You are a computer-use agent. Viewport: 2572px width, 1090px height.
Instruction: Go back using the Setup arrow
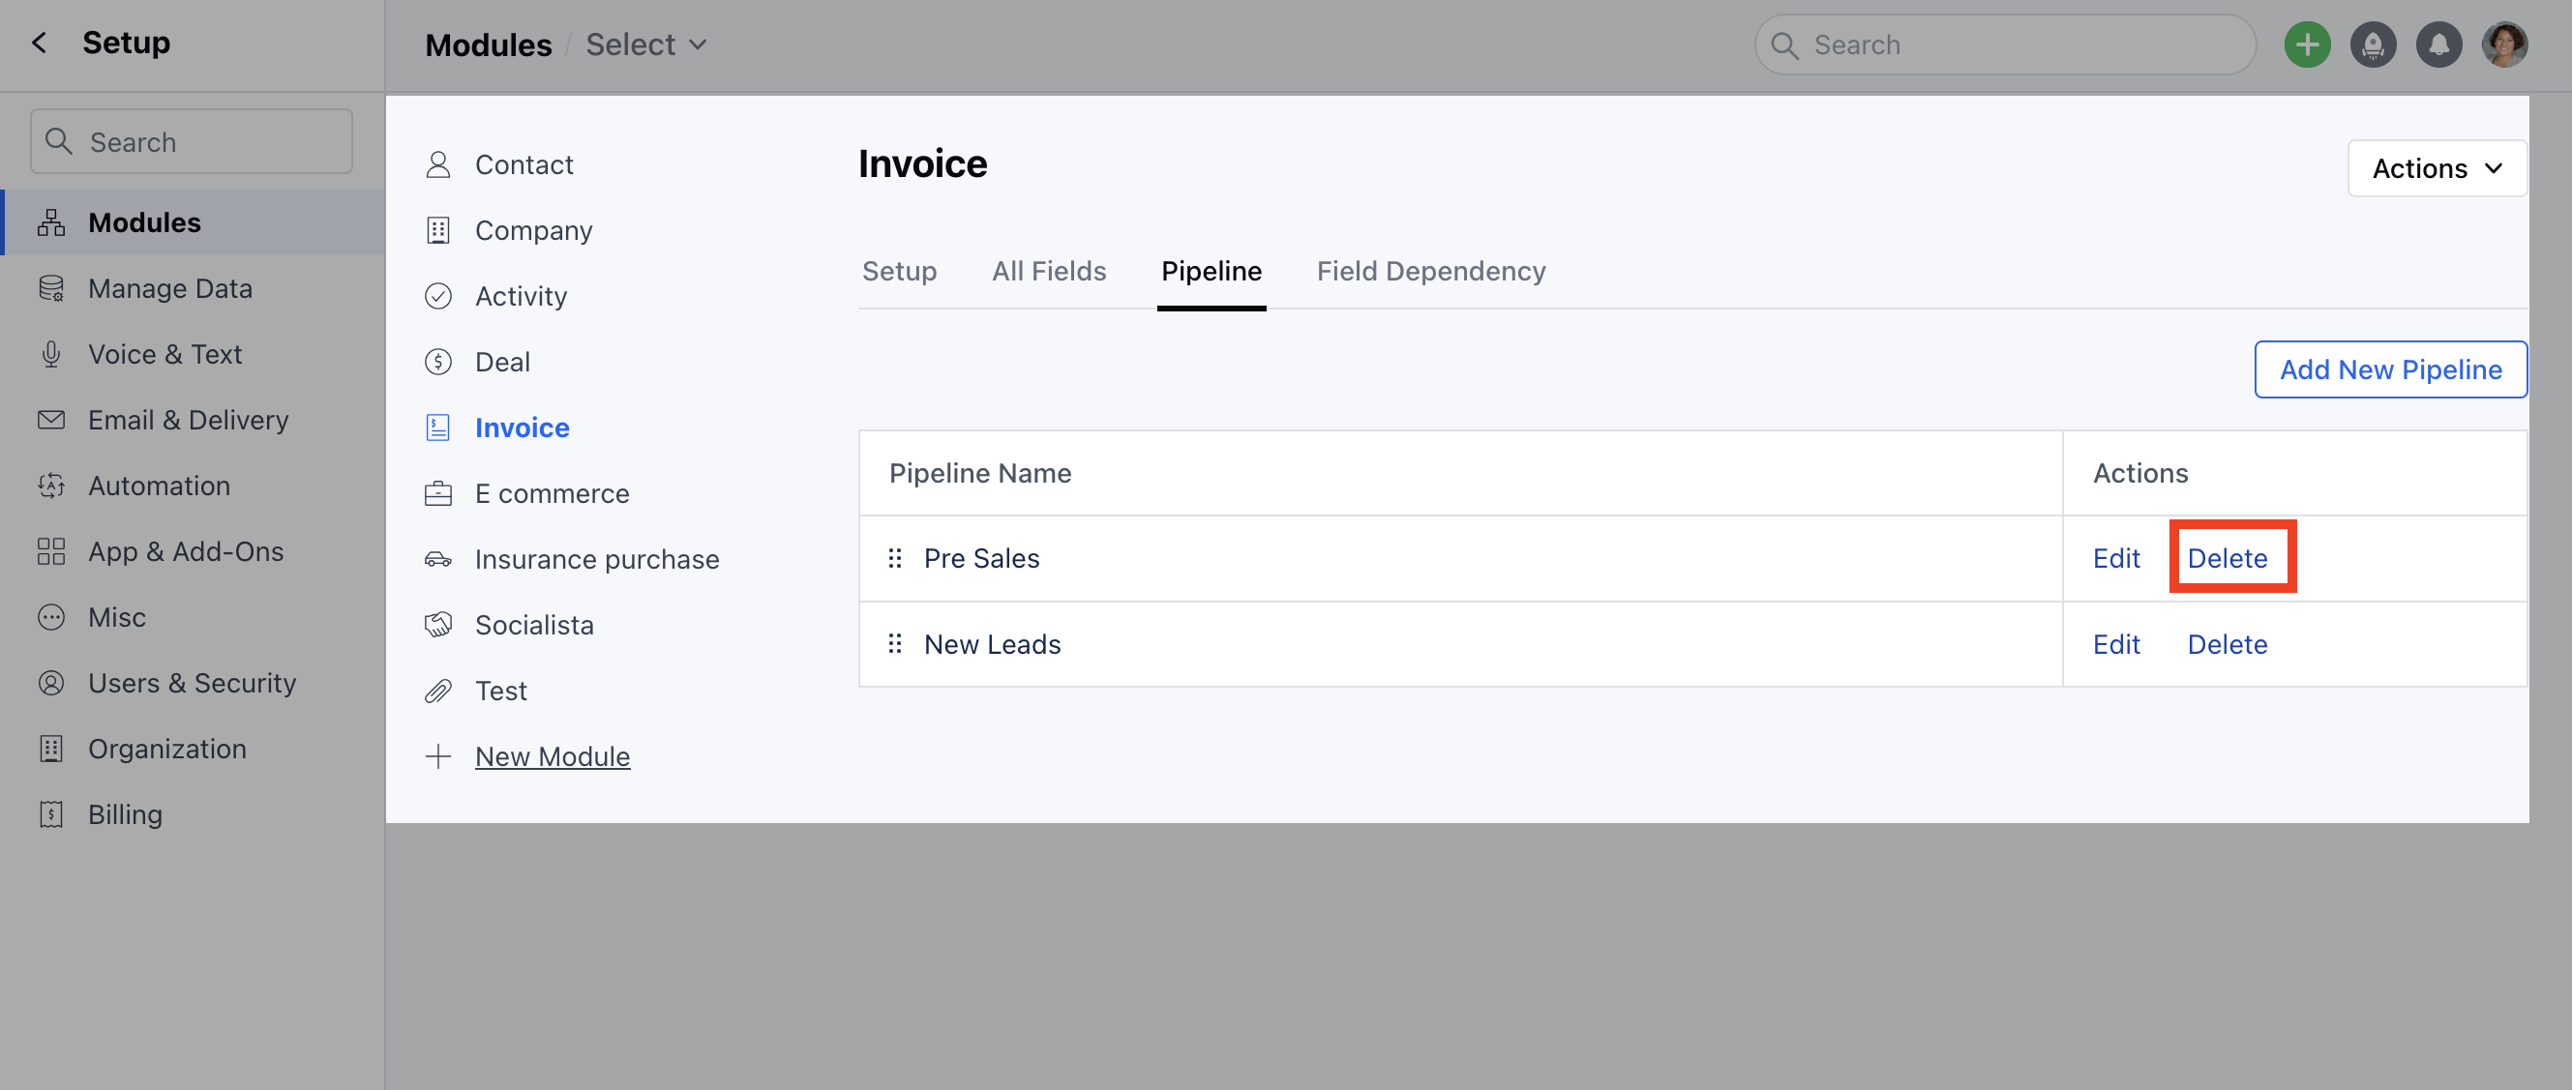coord(39,43)
